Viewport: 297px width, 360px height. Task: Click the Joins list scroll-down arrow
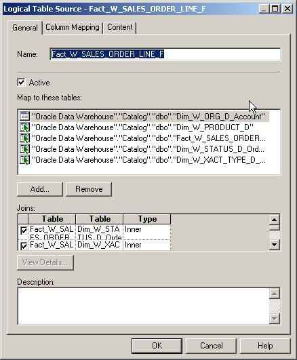274,245
